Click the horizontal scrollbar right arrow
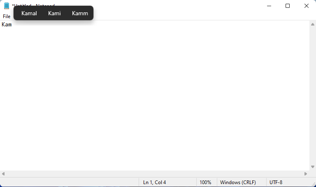This screenshot has width=316, height=187. tap(306, 174)
